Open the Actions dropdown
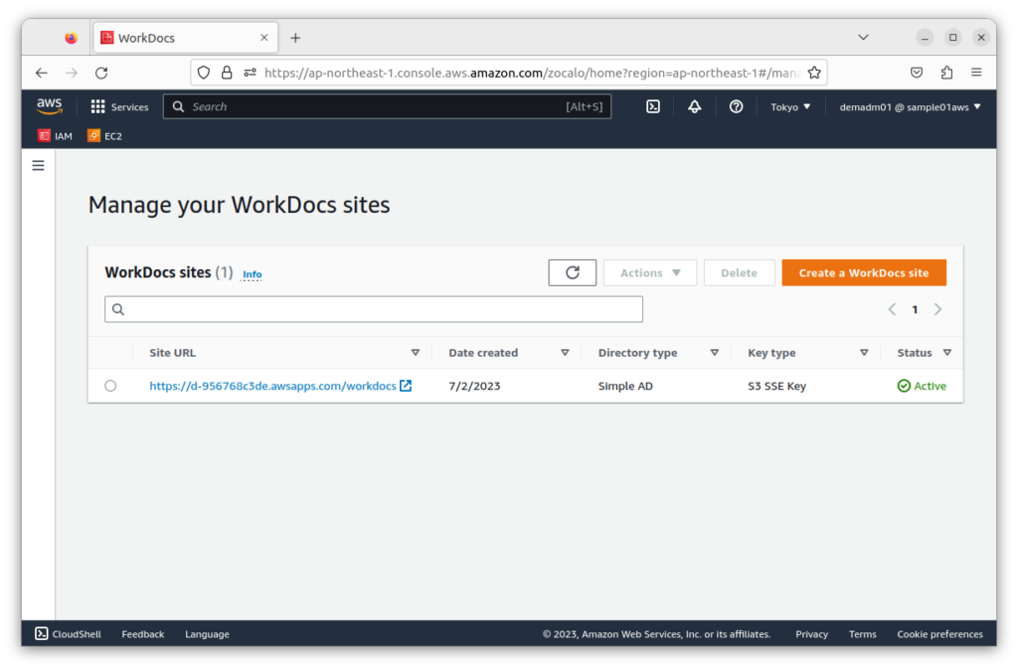This screenshot has width=1018, height=670. pos(649,271)
